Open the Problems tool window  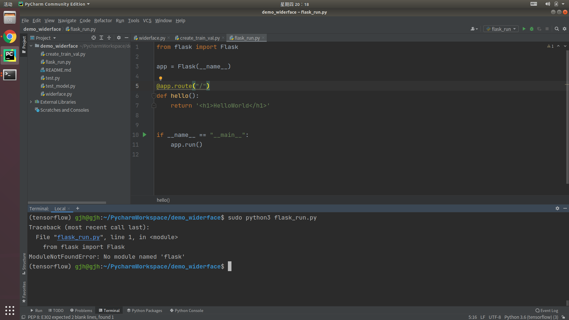coord(81,311)
